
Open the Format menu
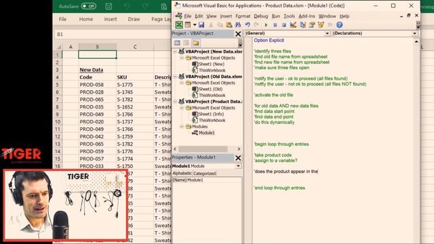243,16
